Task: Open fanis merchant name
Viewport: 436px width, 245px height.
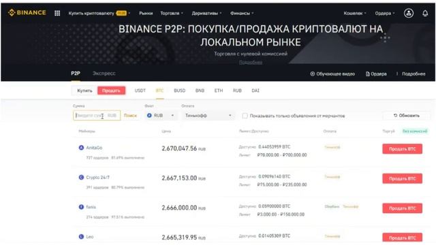Action: click(x=91, y=207)
